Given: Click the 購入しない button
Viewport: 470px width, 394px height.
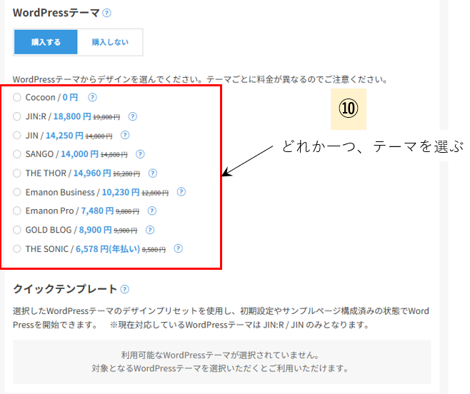Looking at the screenshot, I should click(110, 42).
